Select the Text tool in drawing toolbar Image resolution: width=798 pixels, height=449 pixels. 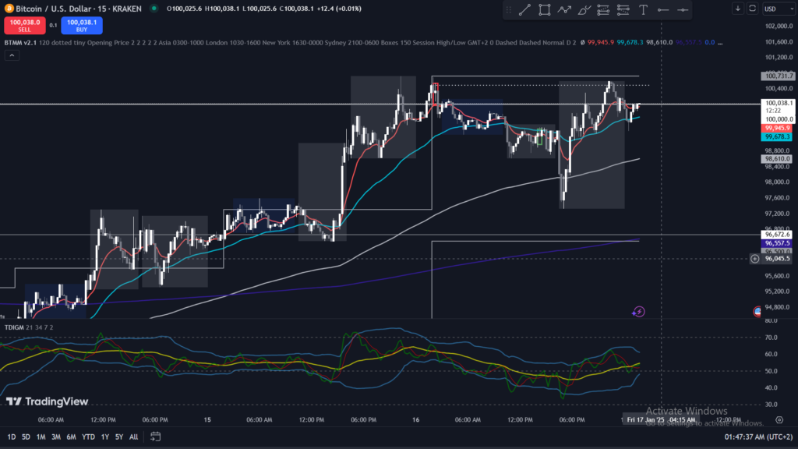[643, 9]
